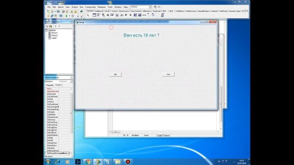Switch to the Win32 palette tab

click(107, 11)
